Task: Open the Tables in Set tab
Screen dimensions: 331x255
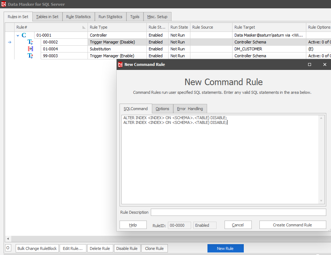Action: [x=47, y=17]
